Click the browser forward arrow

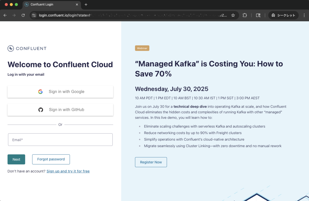pos(14,15)
